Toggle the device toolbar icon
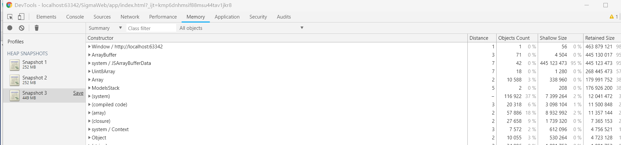The height and width of the screenshot is (145, 621). 21,17
